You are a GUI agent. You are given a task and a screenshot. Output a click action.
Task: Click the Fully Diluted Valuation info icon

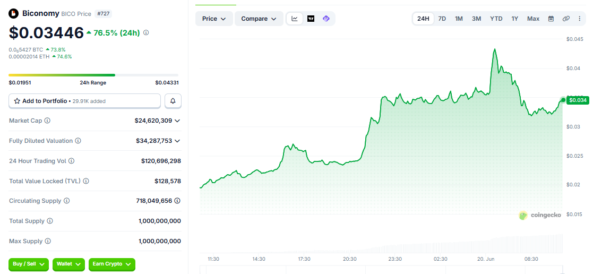(78, 141)
